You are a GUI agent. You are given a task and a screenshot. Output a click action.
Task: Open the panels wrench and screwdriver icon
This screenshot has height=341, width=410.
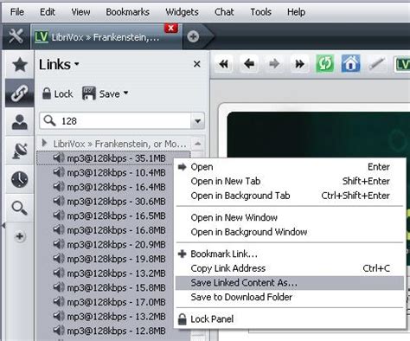coord(16,36)
